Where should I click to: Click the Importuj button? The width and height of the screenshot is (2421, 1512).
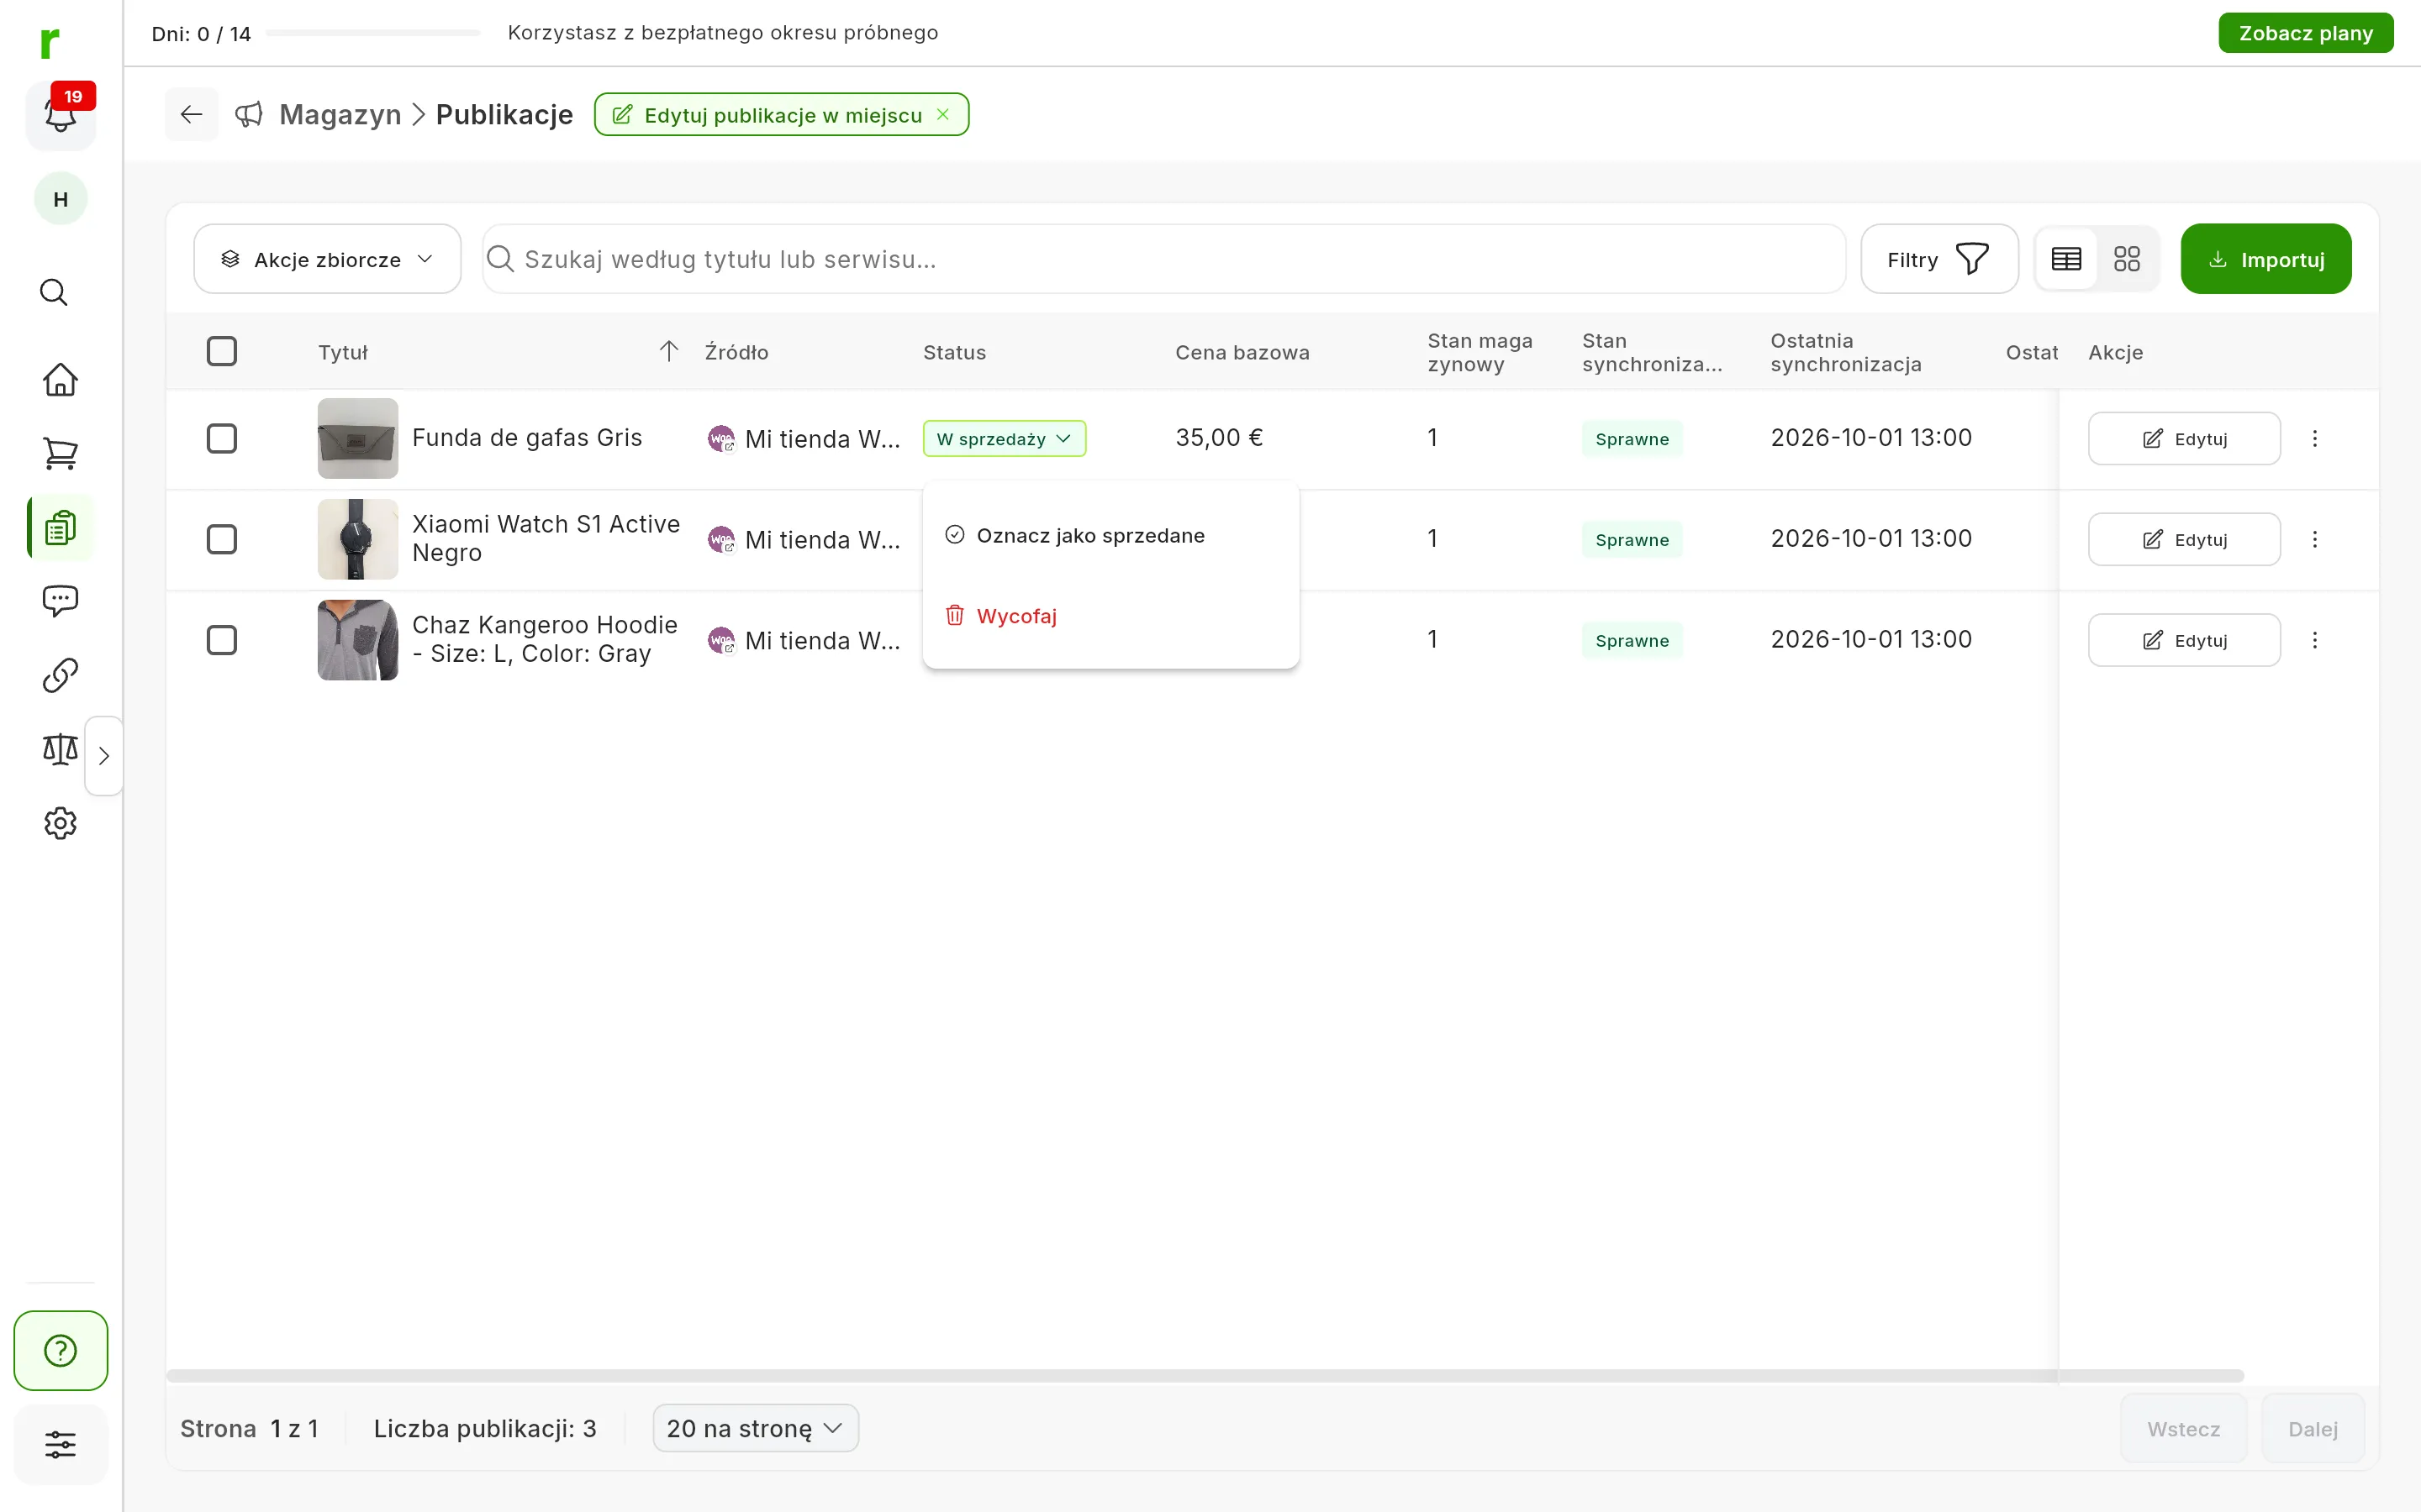[x=2265, y=259]
